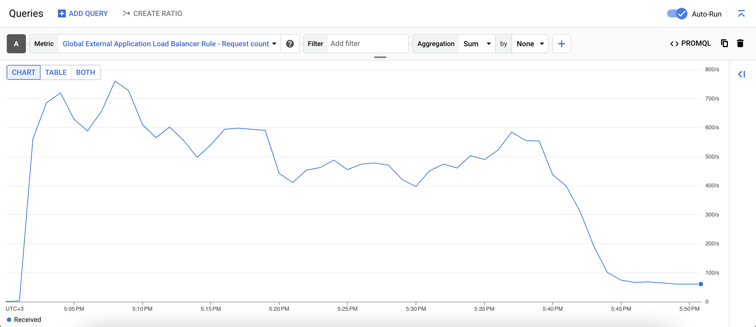756x327 pixels.
Task: Select the BOTH chart and table view
Action: (x=85, y=72)
